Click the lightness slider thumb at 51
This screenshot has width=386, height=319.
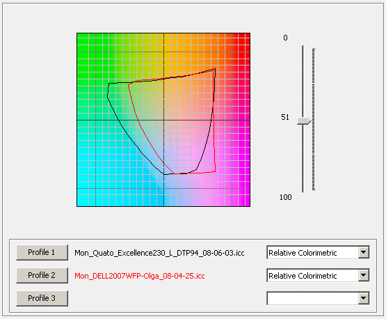coord(304,120)
